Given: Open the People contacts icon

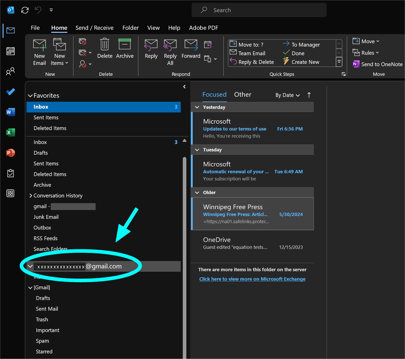Looking at the screenshot, I should (x=10, y=71).
